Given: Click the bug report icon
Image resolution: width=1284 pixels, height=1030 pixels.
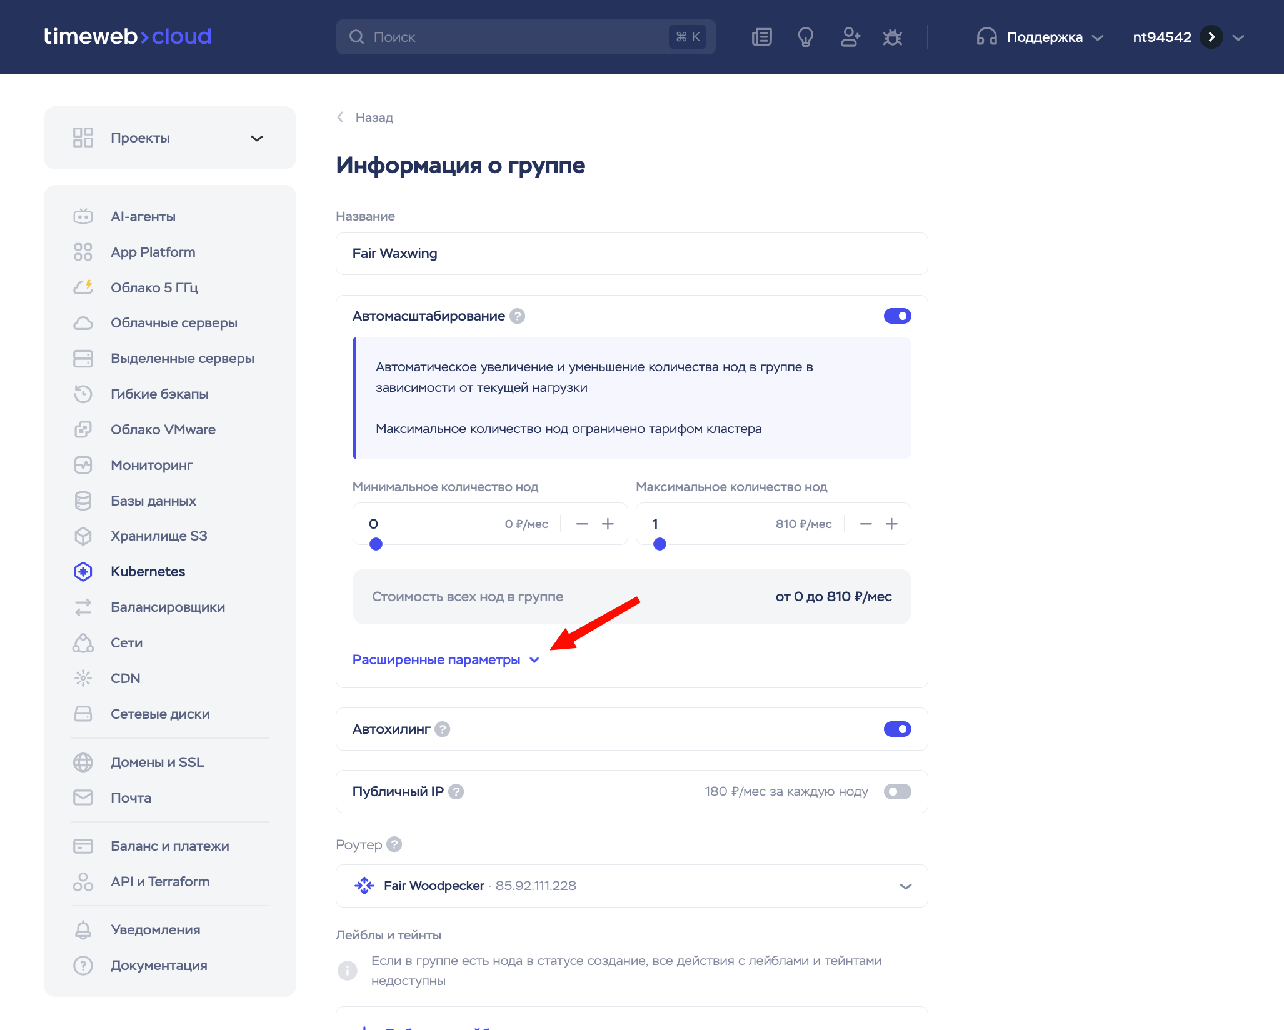Looking at the screenshot, I should (x=892, y=37).
